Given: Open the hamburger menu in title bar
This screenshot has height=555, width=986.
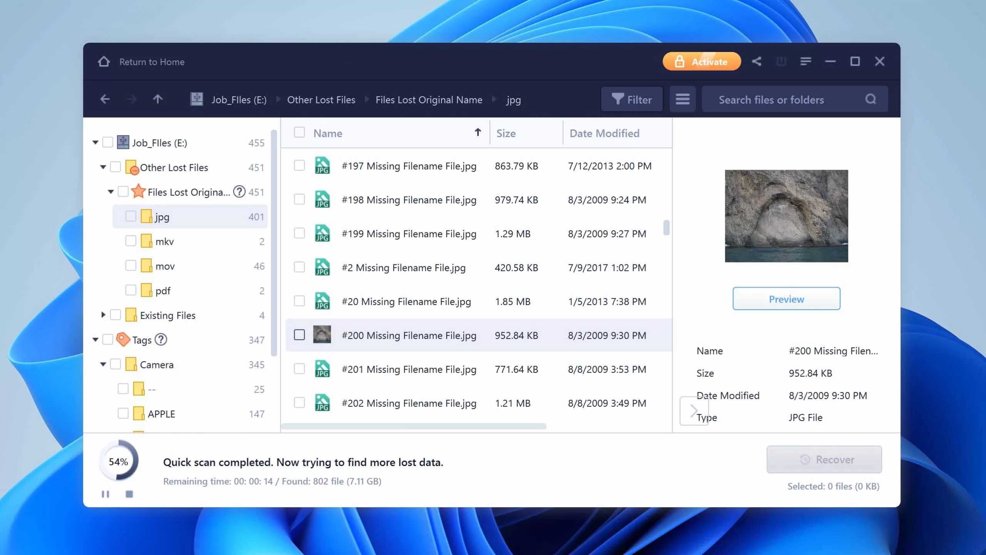Looking at the screenshot, I should click(x=805, y=61).
